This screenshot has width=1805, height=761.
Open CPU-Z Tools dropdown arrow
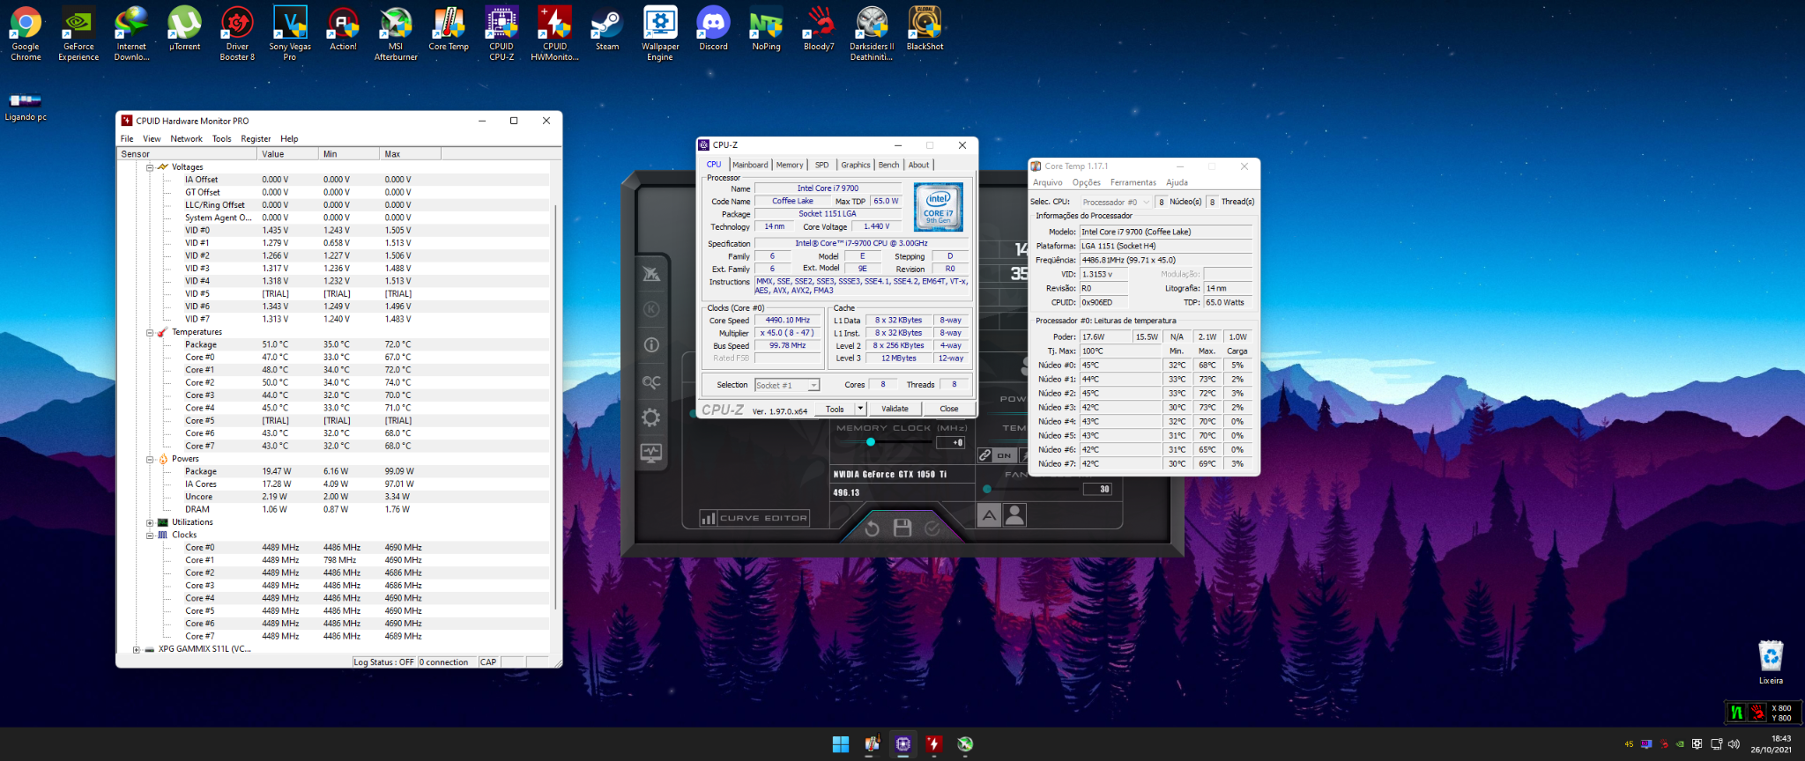(x=860, y=409)
